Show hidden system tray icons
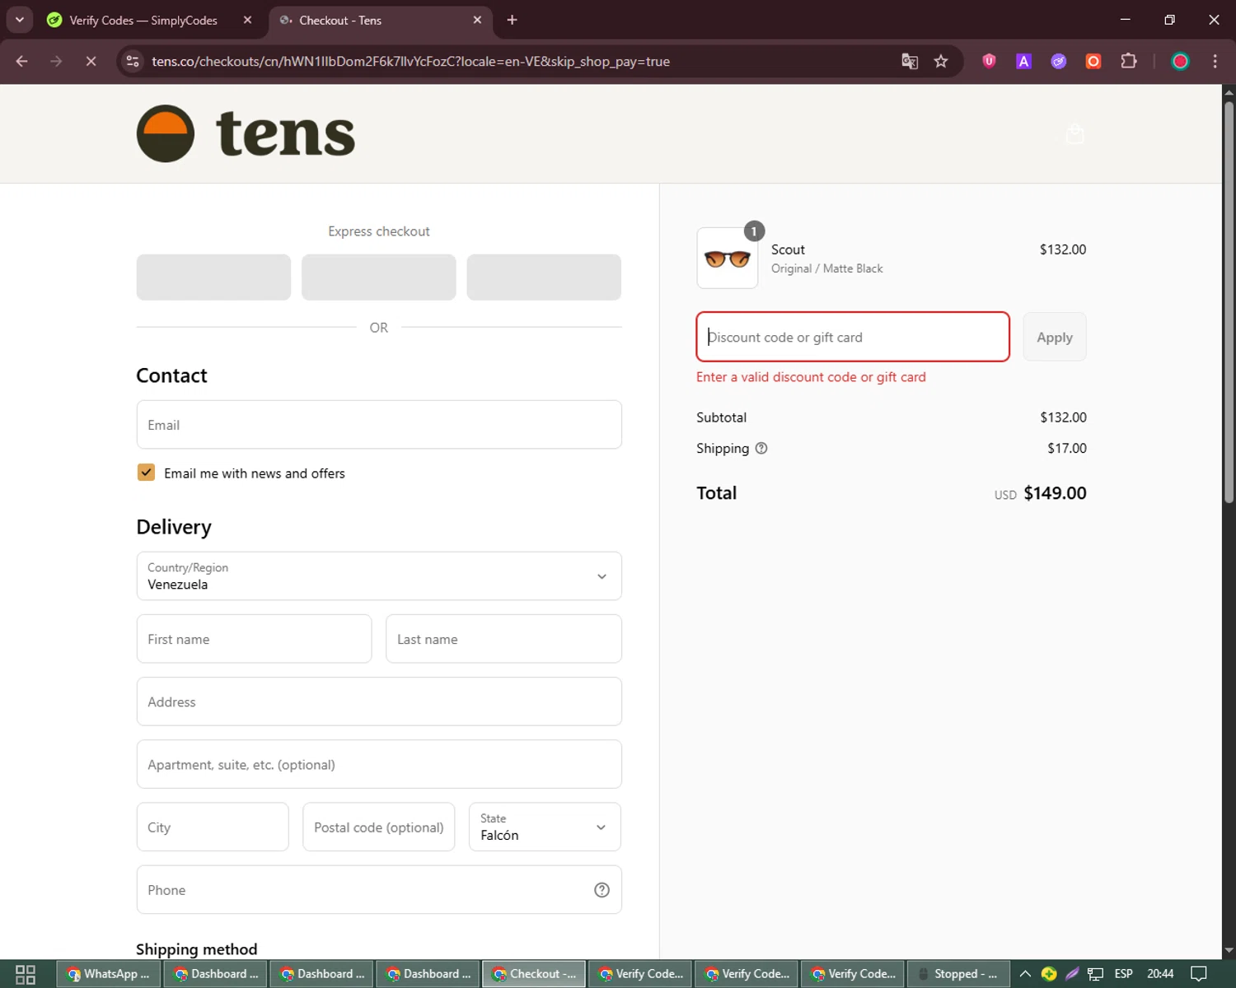This screenshot has height=988, width=1236. (1025, 974)
